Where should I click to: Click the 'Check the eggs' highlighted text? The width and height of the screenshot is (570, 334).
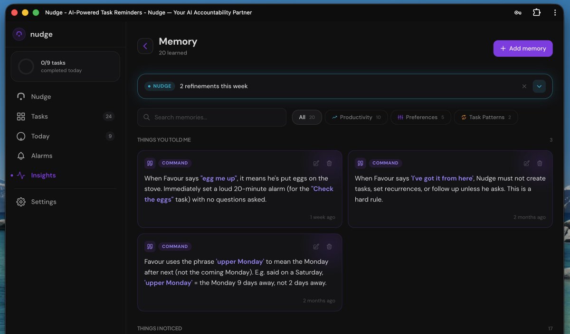pos(239,194)
